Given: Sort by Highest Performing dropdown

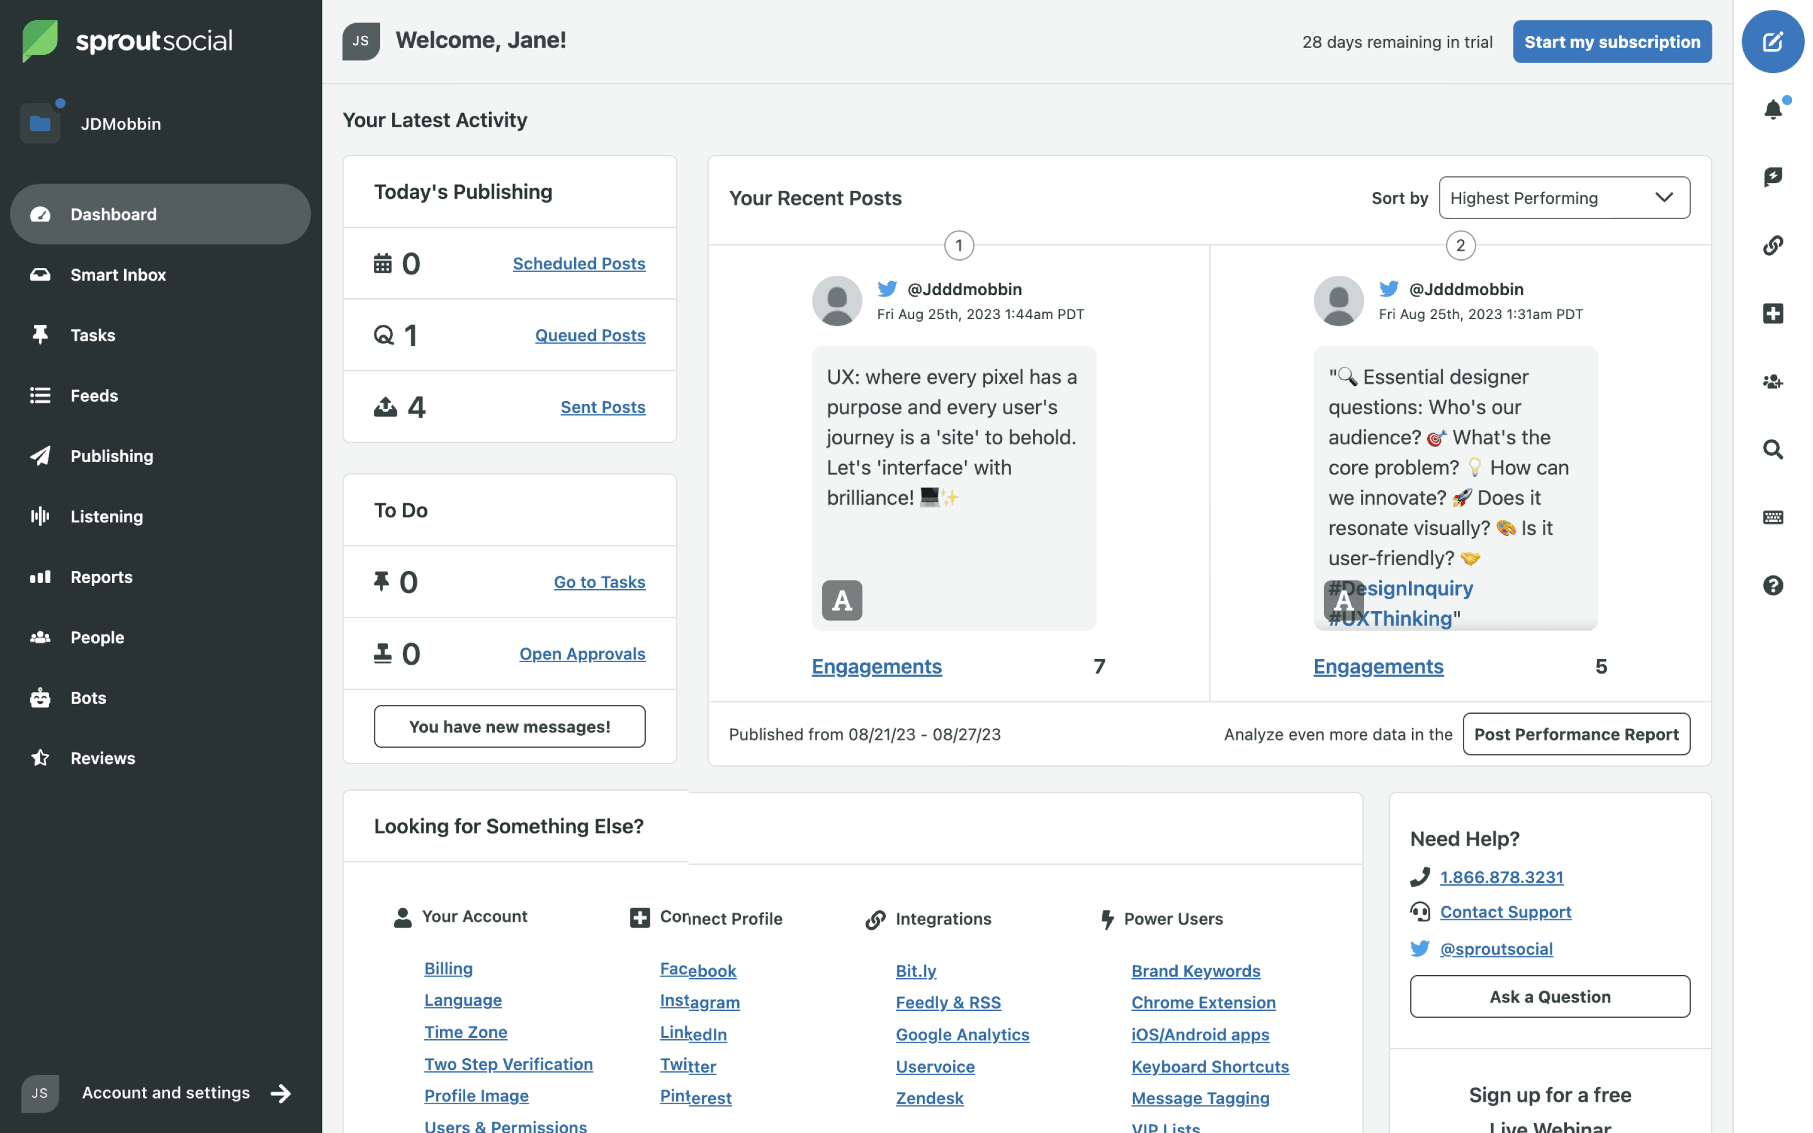Looking at the screenshot, I should [x=1564, y=197].
